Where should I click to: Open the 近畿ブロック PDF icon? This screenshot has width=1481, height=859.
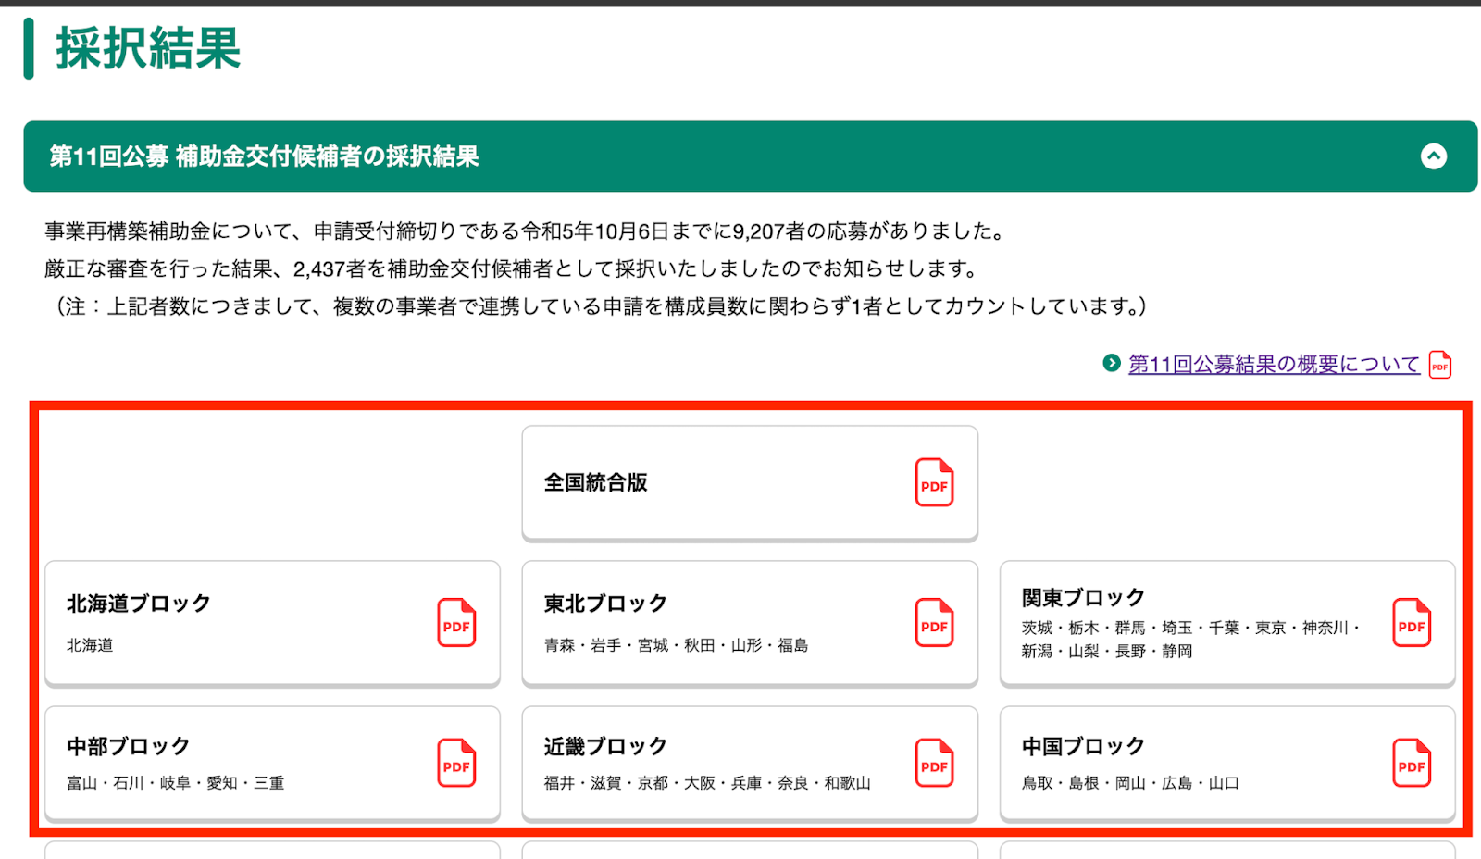pyautogui.click(x=934, y=763)
